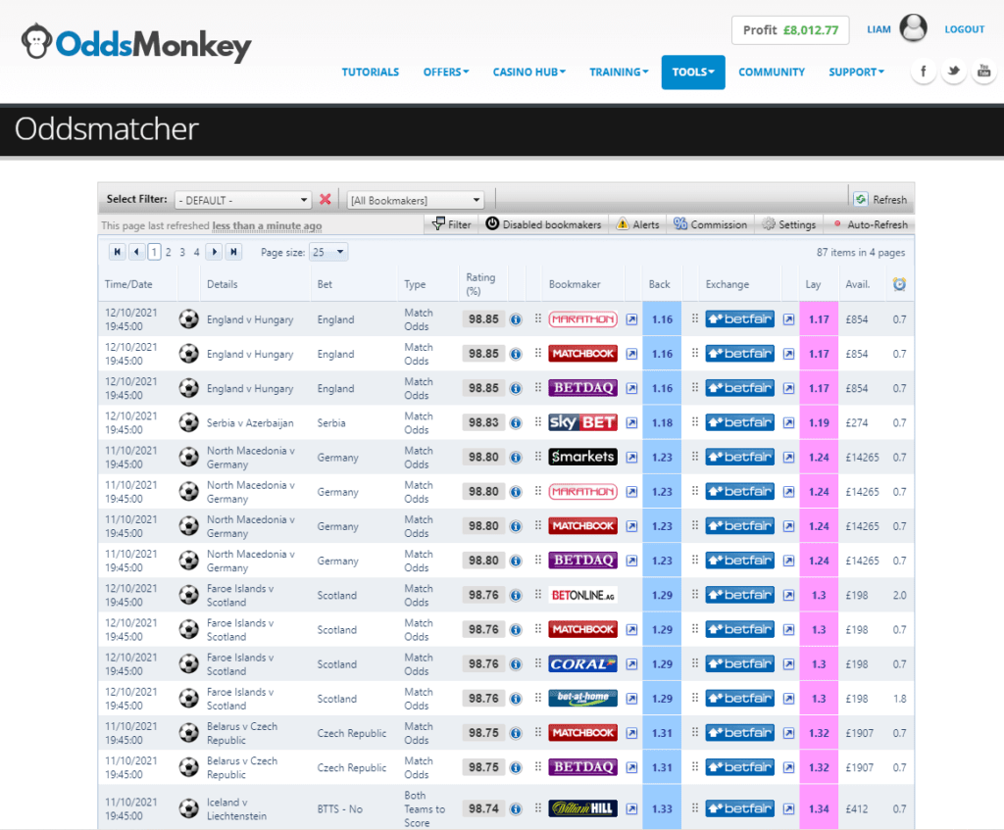The image size is (1004, 830).
Task: Open the TOOLS menu
Action: (693, 72)
